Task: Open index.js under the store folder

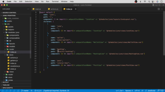Action: (13, 63)
